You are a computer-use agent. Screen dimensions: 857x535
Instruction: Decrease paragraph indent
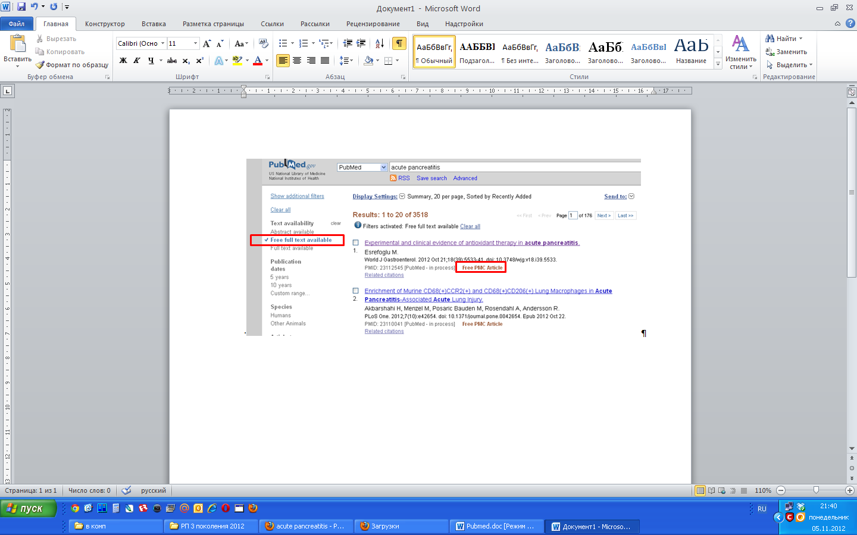coord(348,43)
